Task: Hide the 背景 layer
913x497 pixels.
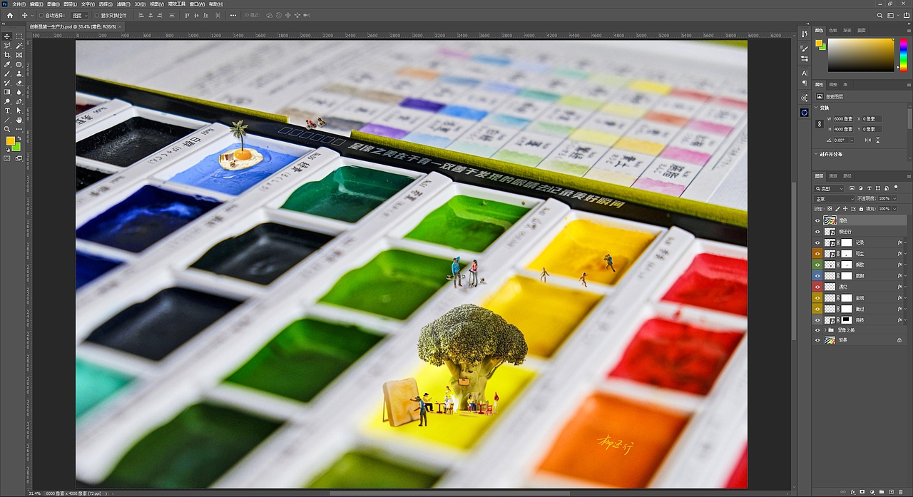Action: point(817,340)
